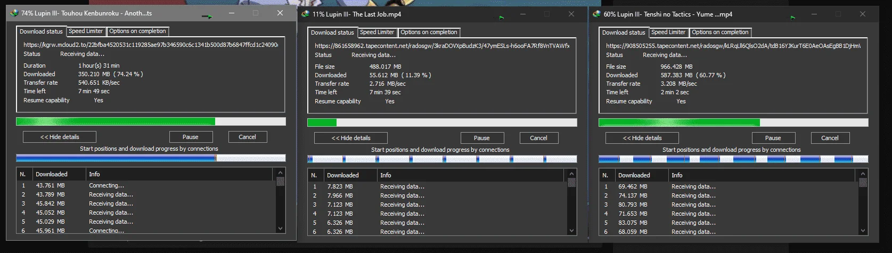Open Speed Limiter tab in Tenshi no Tactics window
The width and height of the screenshot is (892, 253).
tap(668, 32)
